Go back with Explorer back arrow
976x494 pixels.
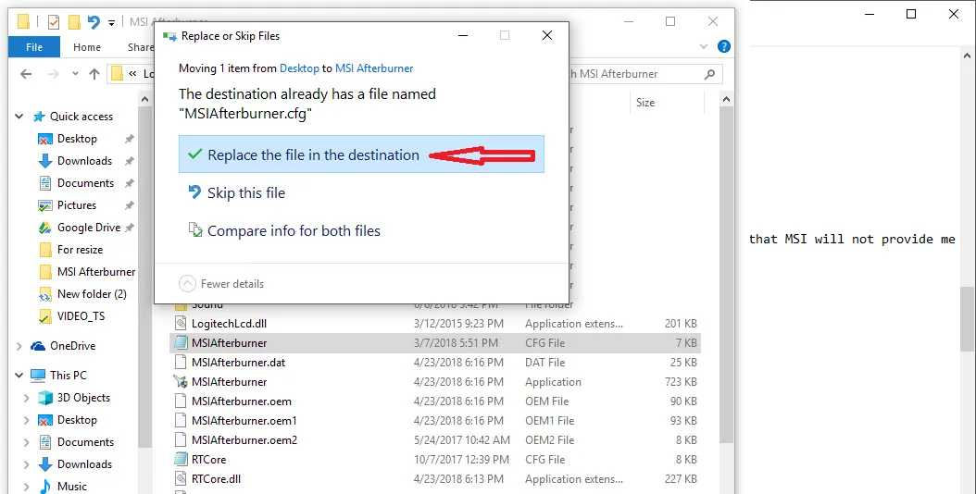[x=26, y=74]
